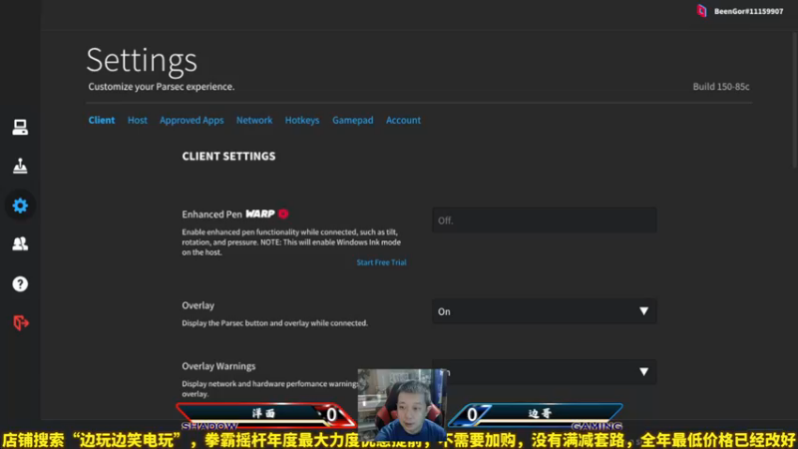Click the Parsec logo next to username
Screen dimensions: 798x449
tap(702, 11)
